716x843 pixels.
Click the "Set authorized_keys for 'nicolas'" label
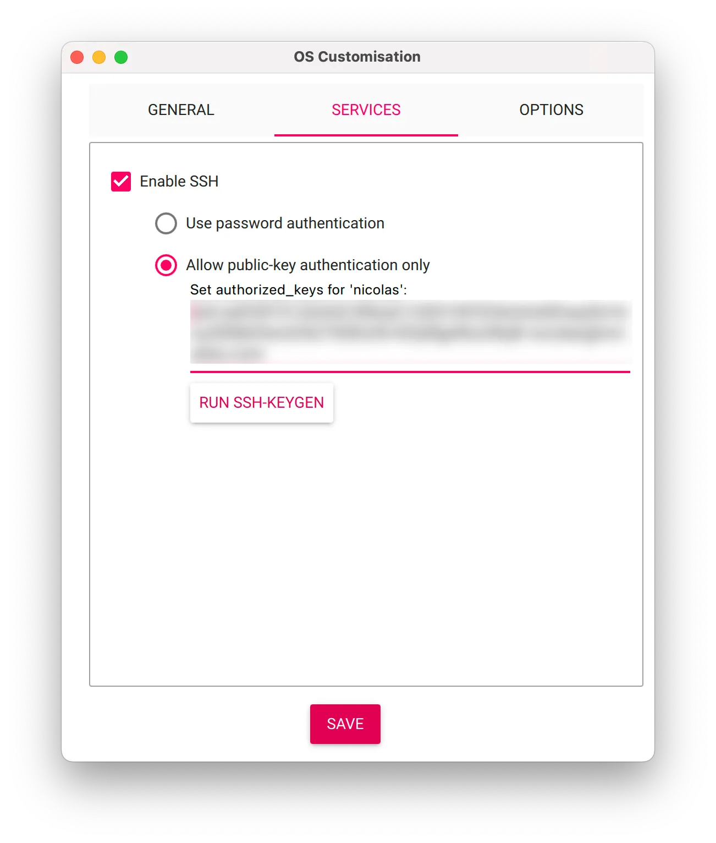coord(299,290)
